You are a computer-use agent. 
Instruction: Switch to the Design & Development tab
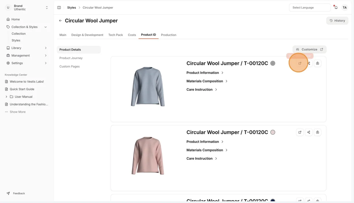[x=87, y=35]
